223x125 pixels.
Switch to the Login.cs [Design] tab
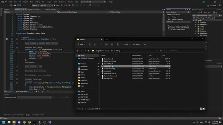pyautogui.click(x=50, y=9)
